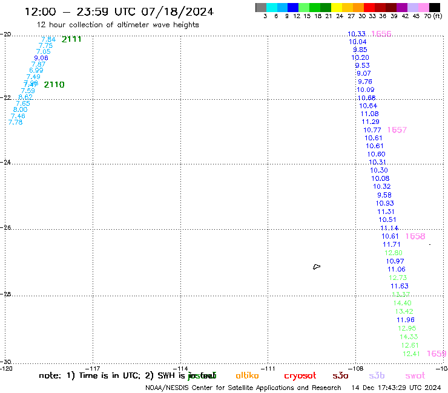Click wave height value 10.97

pos(395,261)
